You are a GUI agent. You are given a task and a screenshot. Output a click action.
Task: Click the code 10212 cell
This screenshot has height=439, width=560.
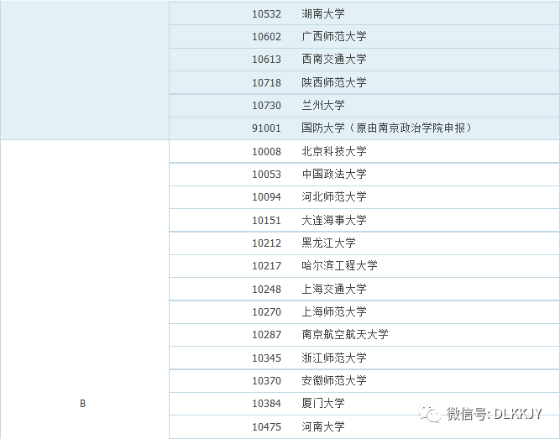pos(267,243)
